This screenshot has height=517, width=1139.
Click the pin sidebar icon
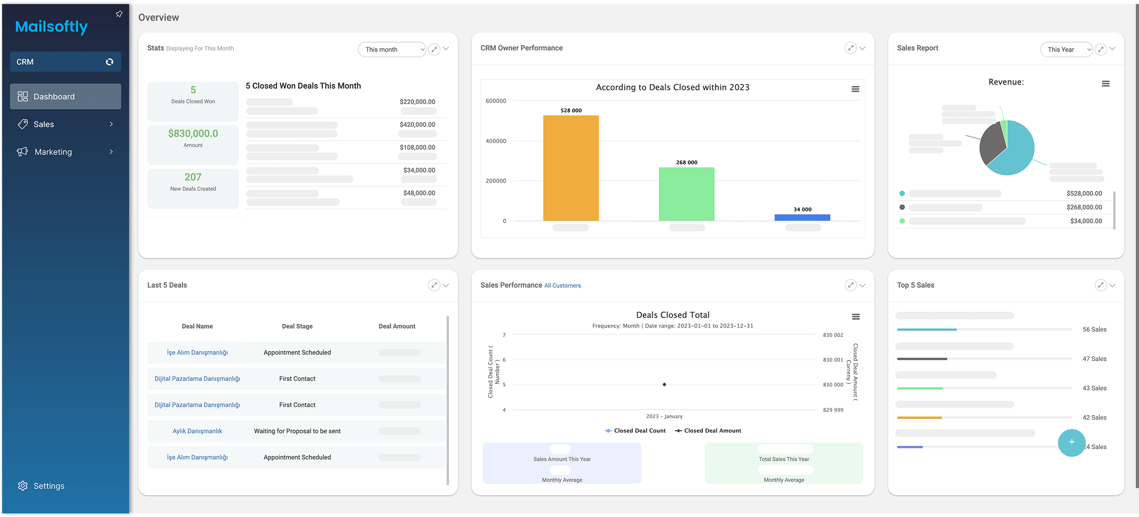(119, 14)
